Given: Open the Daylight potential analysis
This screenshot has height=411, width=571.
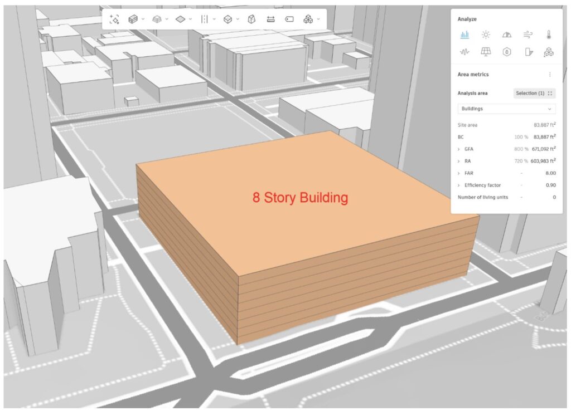Looking at the screenshot, I should tap(506, 35).
